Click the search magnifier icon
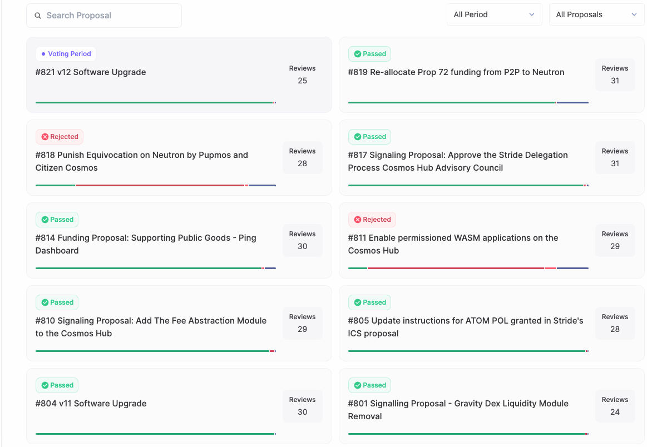Screen dimensions: 647x447 [37, 16]
